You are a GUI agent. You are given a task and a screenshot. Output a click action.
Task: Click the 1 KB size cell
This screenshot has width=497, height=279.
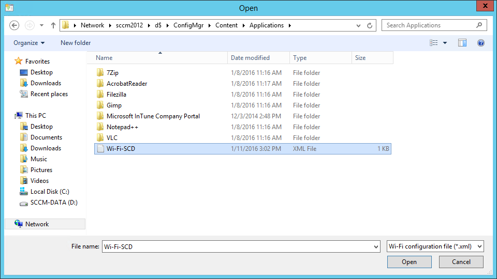(x=383, y=149)
